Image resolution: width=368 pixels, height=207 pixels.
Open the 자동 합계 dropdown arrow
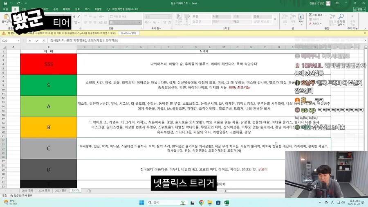point(326,15)
